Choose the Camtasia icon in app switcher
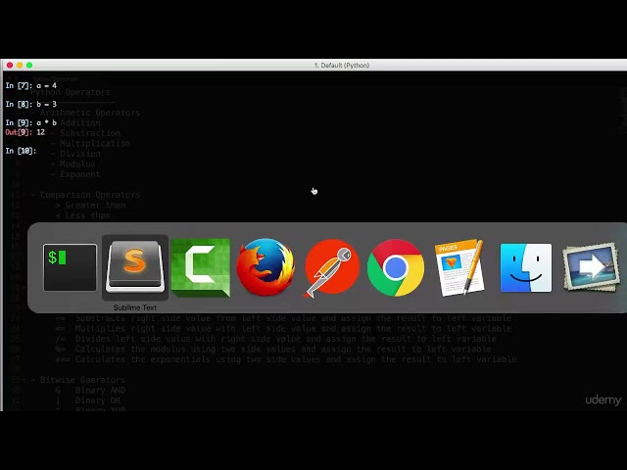Screen dimensions: 627x470 pos(200,267)
